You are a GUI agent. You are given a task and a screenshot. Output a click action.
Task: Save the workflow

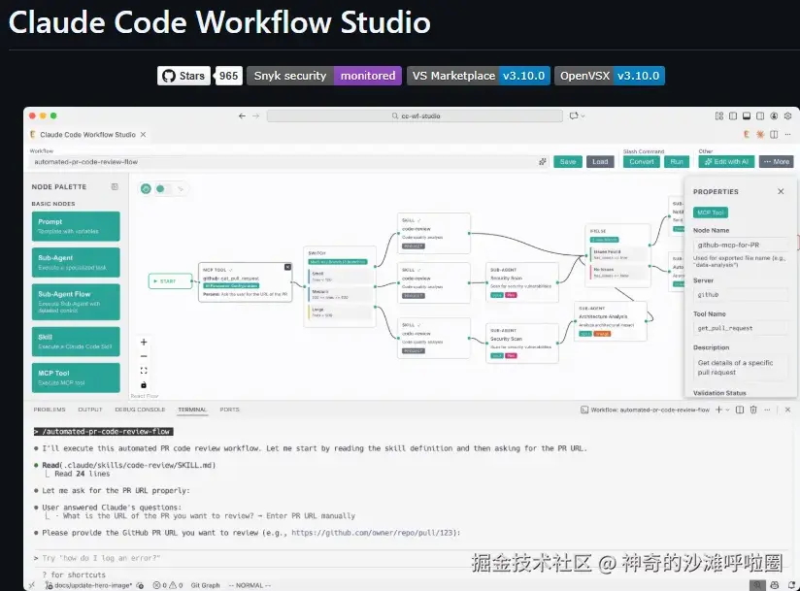567,162
